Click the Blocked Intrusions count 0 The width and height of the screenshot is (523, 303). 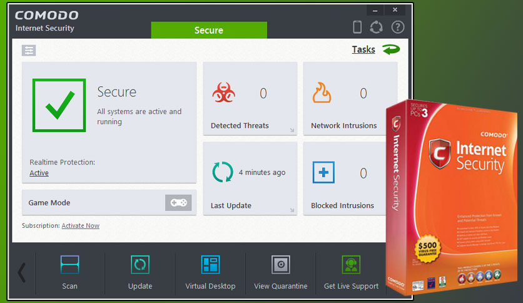[x=363, y=173]
